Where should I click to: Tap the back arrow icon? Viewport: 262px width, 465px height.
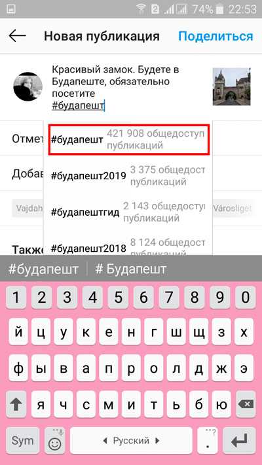17,36
